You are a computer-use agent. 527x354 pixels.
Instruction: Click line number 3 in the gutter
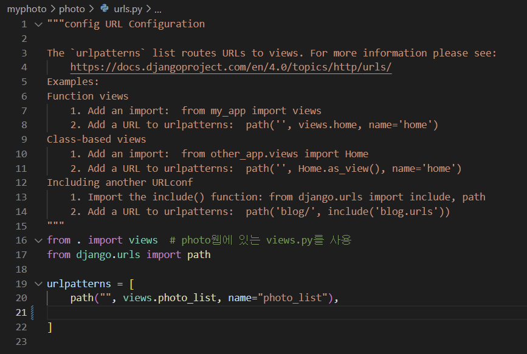coord(24,53)
